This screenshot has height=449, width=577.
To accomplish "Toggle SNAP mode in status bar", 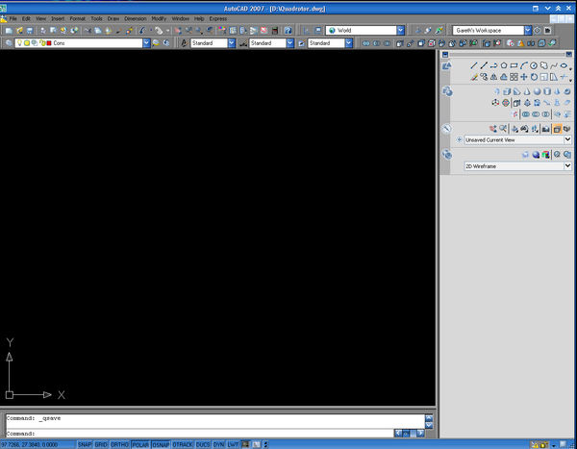I will click(85, 444).
